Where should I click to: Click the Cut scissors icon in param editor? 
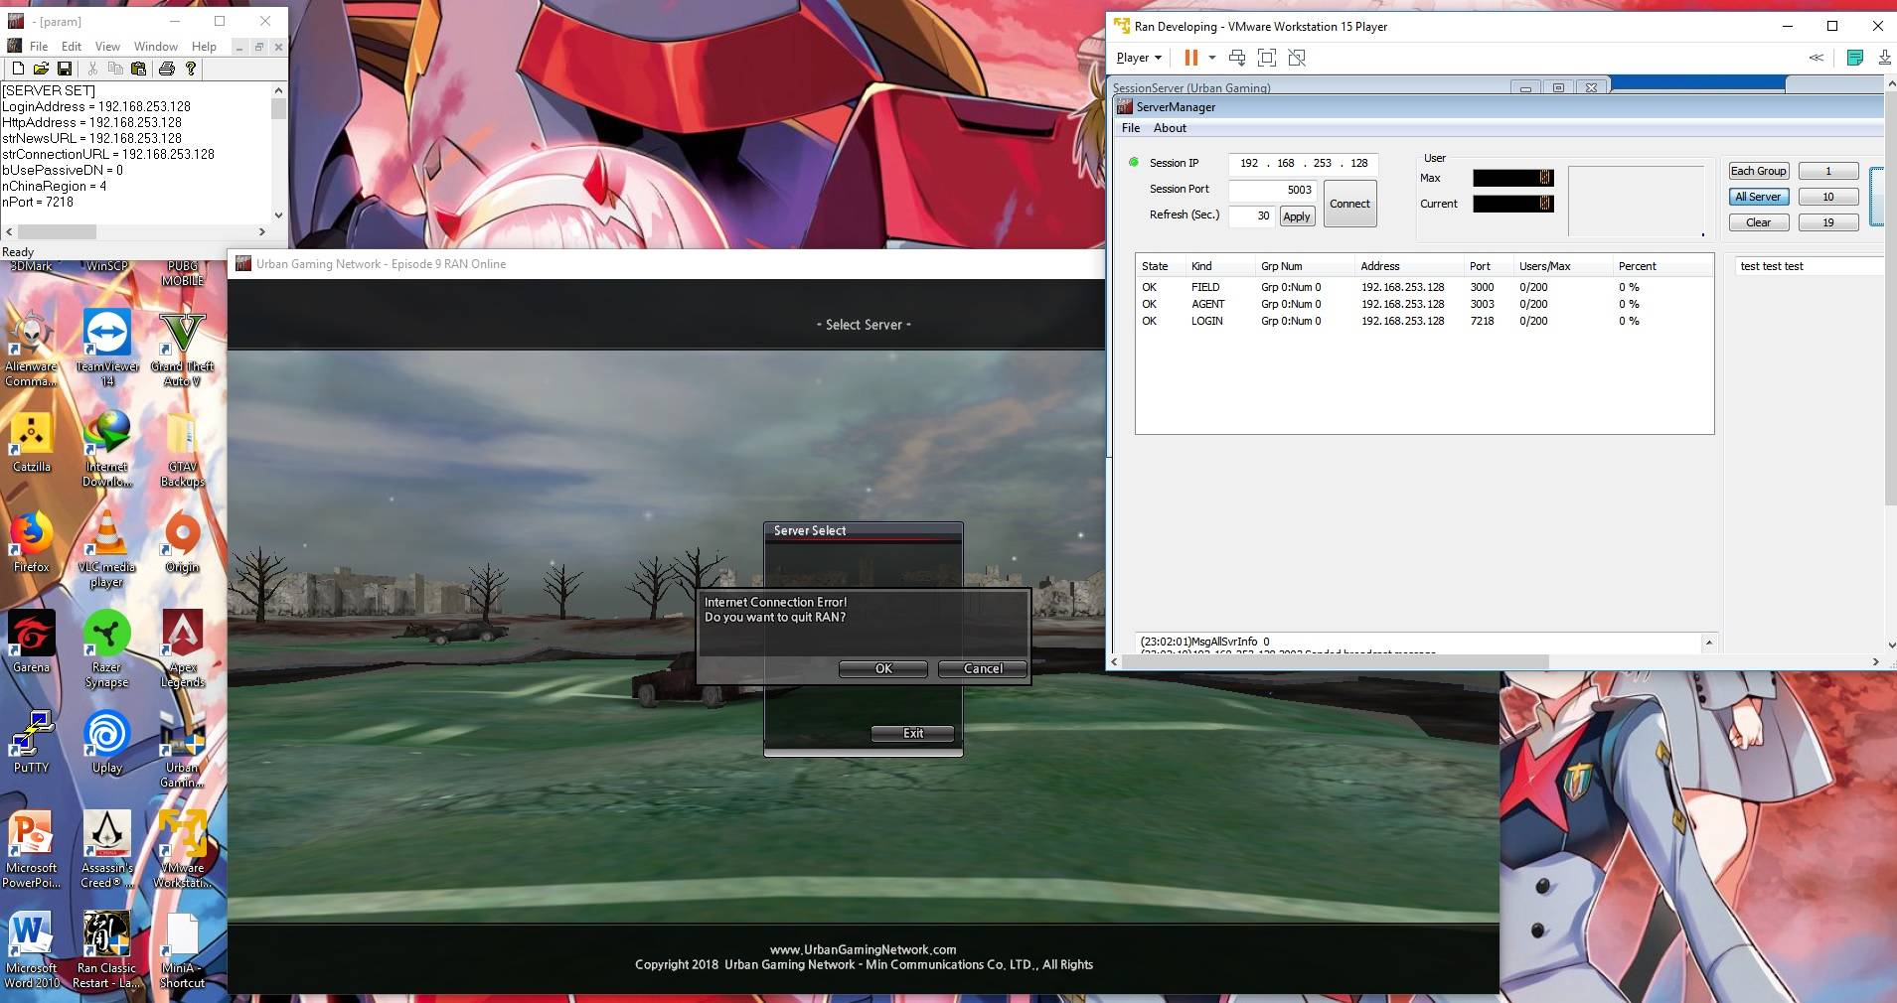(x=92, y=69)
